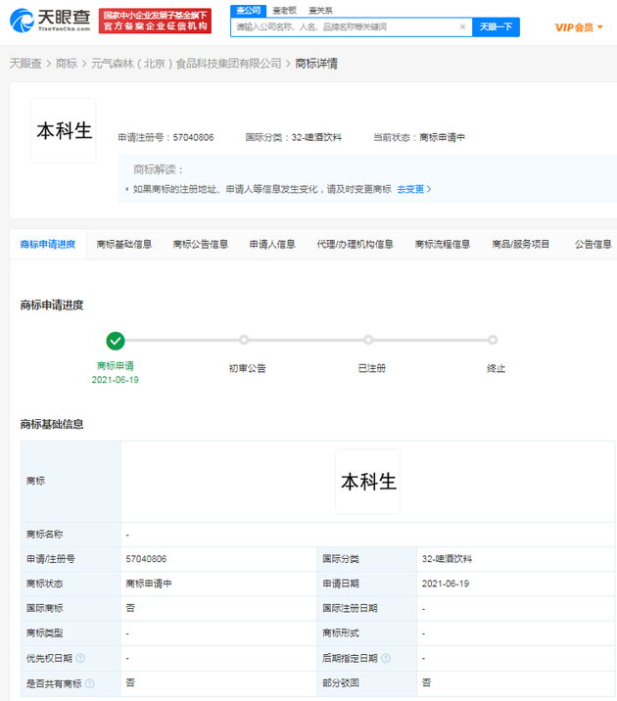
Task: Click the 国际分类：32-啤酒饮料 header text
Action: [293, 137]
